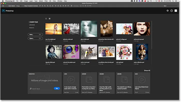Open water reflection.psd thumbnail
Screen dimensions: 181x102
tap(142, 52)
